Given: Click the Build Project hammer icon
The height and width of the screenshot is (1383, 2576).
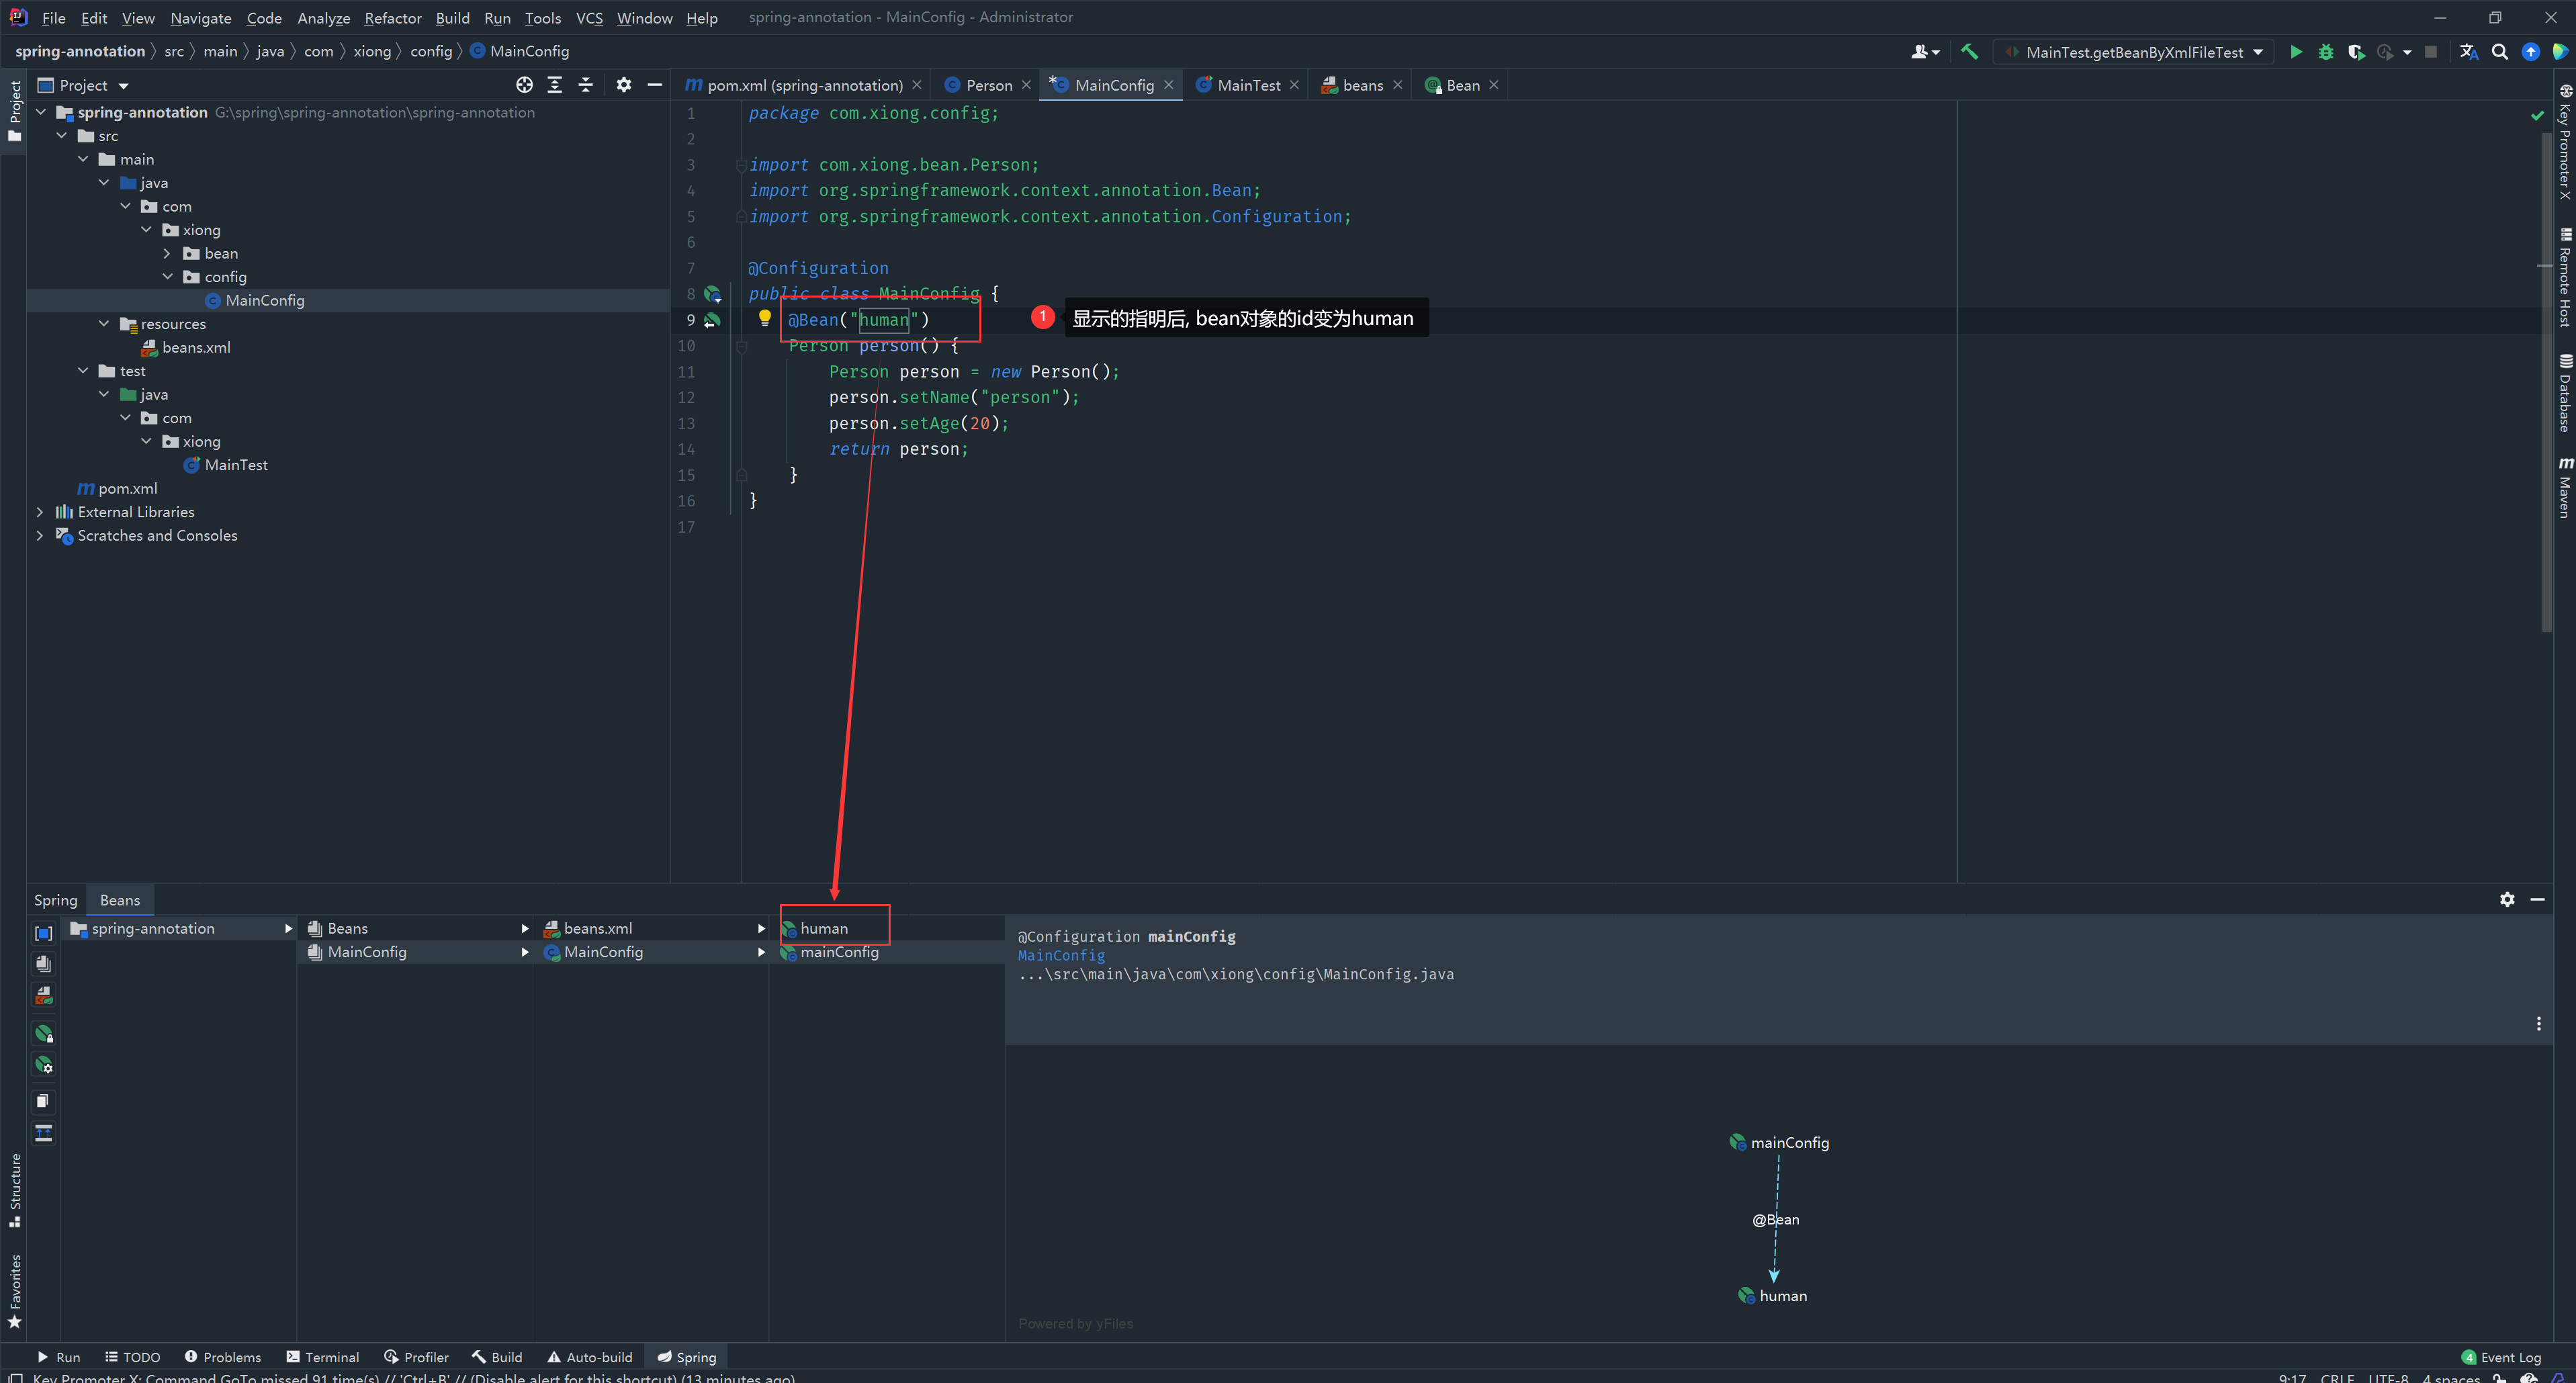Looking at the screenshot, I should coord(1969,52).
